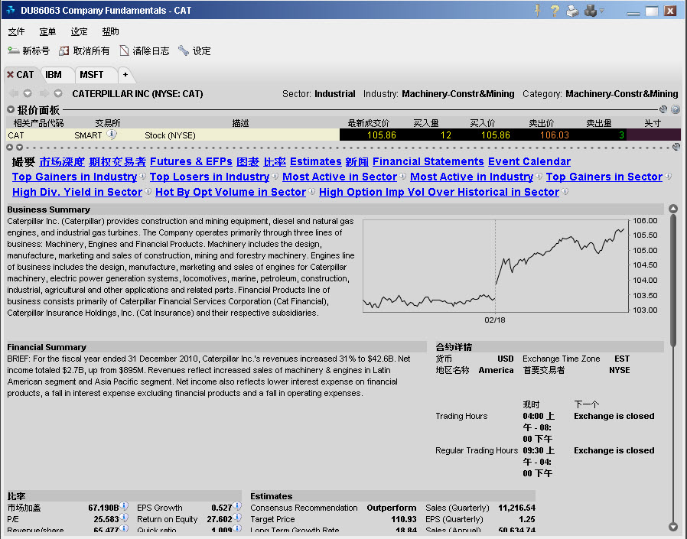Click 清除日志 clear log button
This screenshot has width=687, height=539.
(x=145, y=51)
